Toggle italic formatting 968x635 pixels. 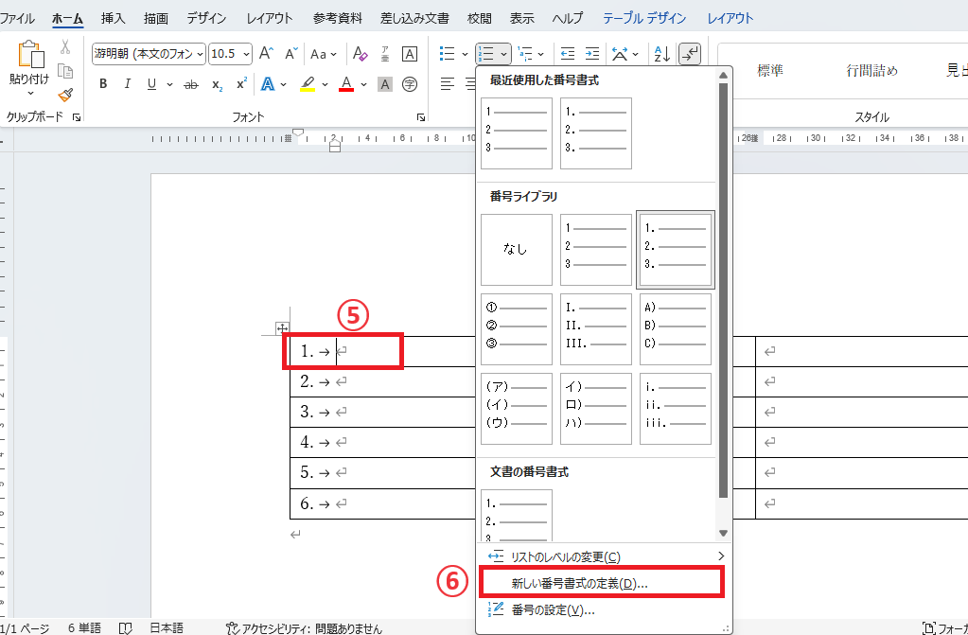127,84
